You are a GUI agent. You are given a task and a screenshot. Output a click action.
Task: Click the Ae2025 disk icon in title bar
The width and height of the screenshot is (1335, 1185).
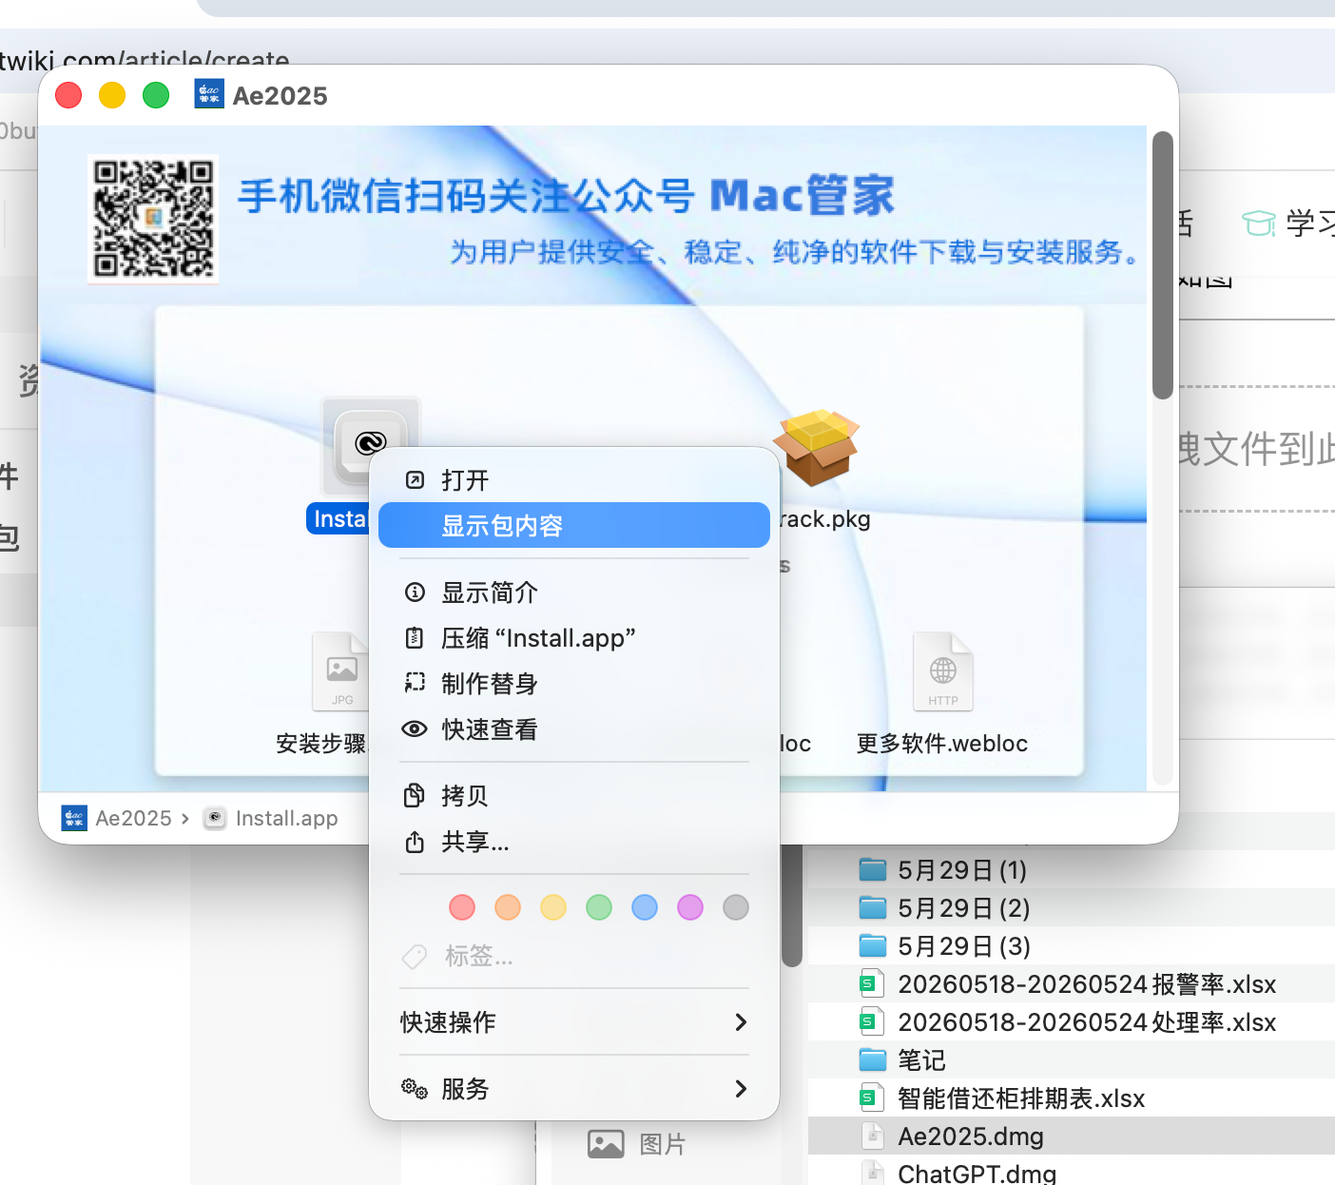(209, 94)
